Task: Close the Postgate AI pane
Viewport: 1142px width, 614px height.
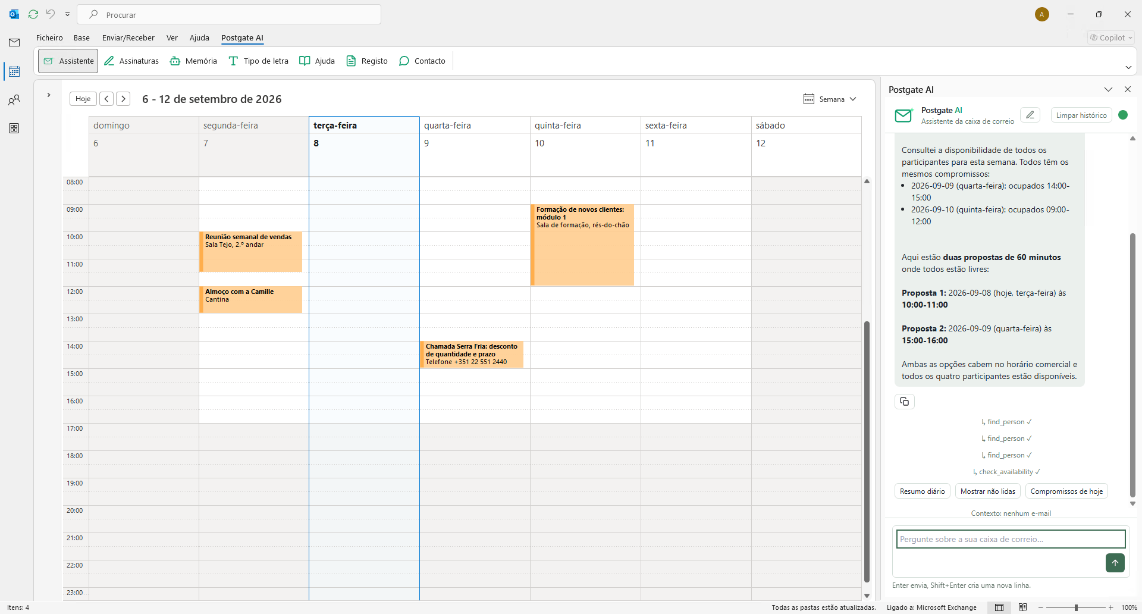Action: (x=1128, y=89)
